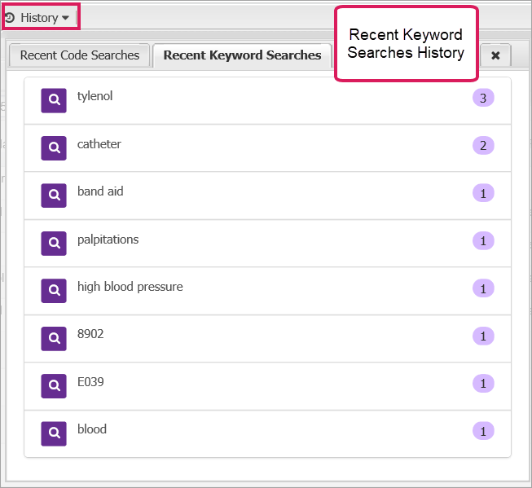Click the E039 search term text
Screen dimensions: 532x488
90,382
